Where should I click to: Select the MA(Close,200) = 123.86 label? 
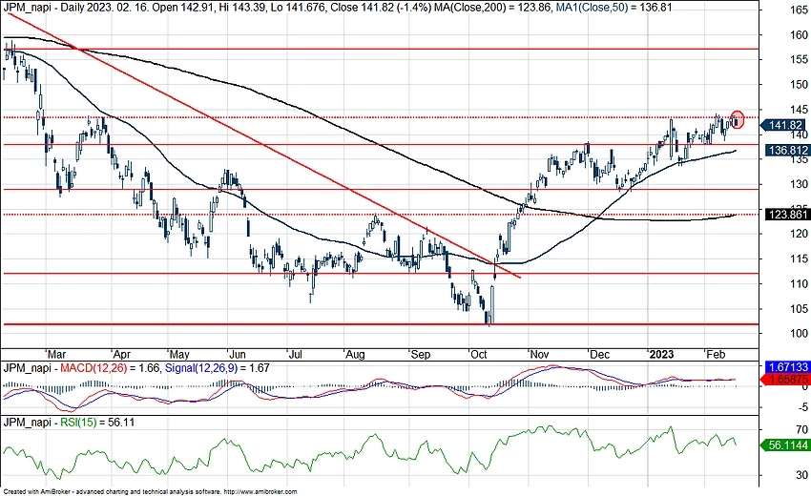pos(491,8)
